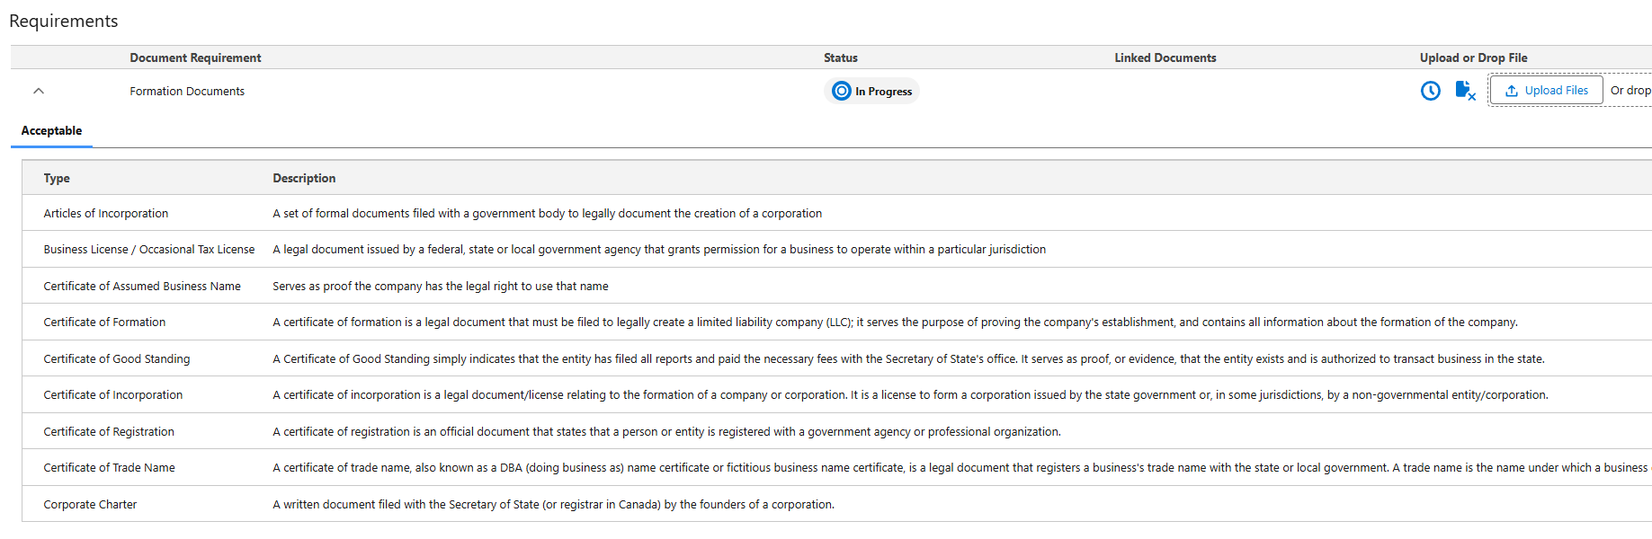
Task: Click the 'Or drop' file drop zone
Action: point(1630,91)
